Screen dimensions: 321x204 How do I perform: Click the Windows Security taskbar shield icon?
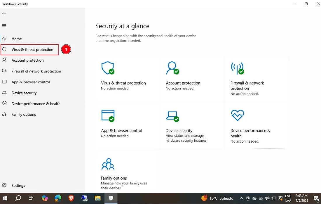tap(111, 198)
